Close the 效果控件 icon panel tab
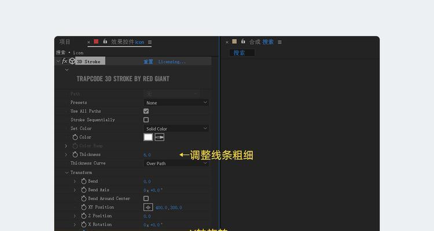Viewport: 434px width, 231px height. 89,42
